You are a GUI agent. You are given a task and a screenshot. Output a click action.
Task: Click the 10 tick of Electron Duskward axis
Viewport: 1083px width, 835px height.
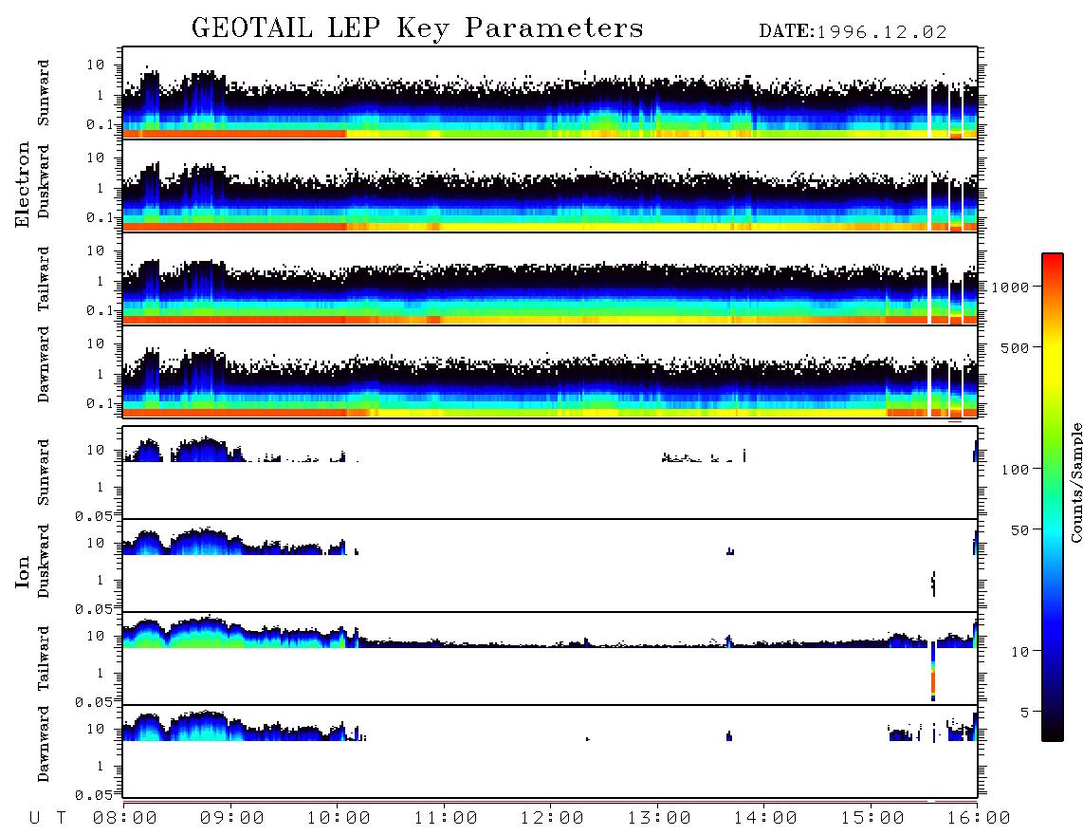pos(95,158)
